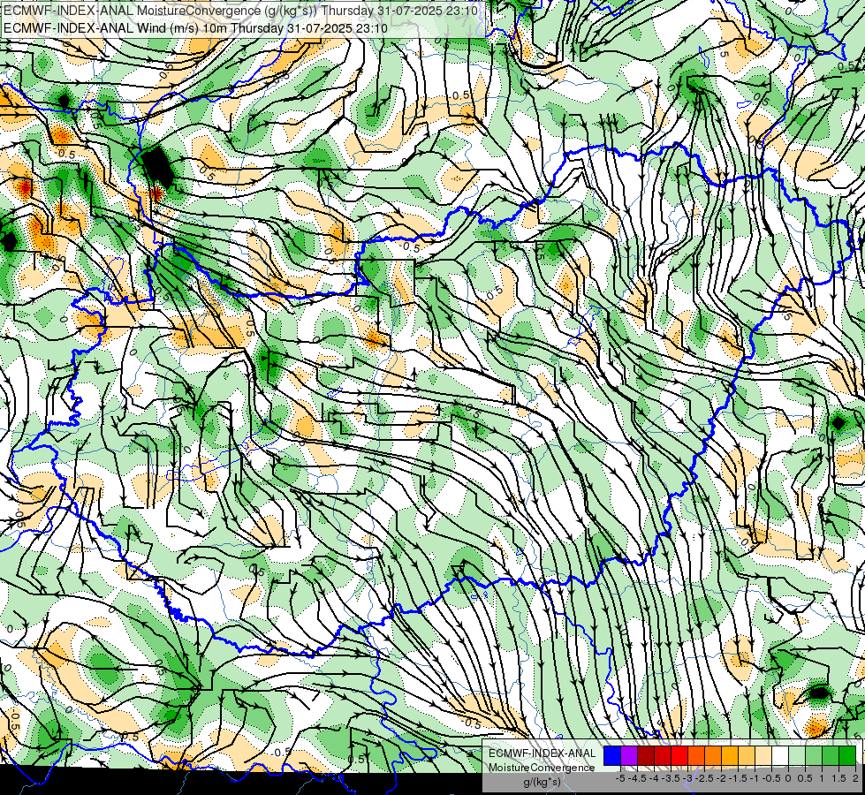Click the legend tick label -5

click(620, 778)
